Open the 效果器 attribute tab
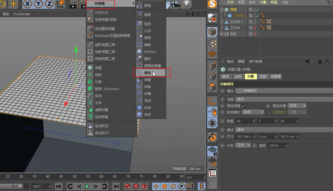 (276, 76)
